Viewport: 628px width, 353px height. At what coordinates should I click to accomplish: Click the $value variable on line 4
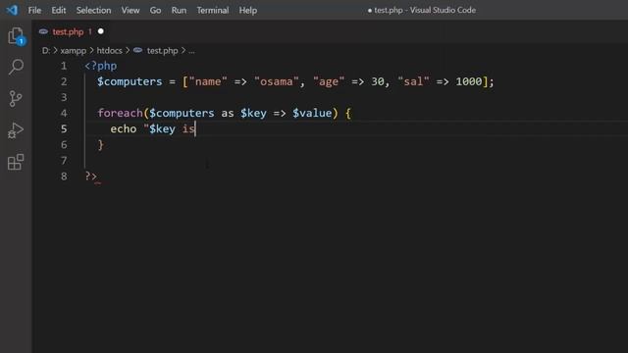312,114
